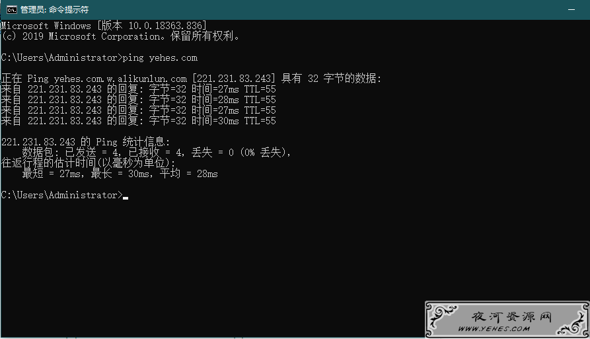Select the Ping 统计信息 header line

(86, 142)
